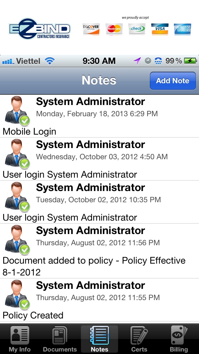This screenshot has width=199, height=354.
Task: Open the Billing tab
Action: coord(179,339)
